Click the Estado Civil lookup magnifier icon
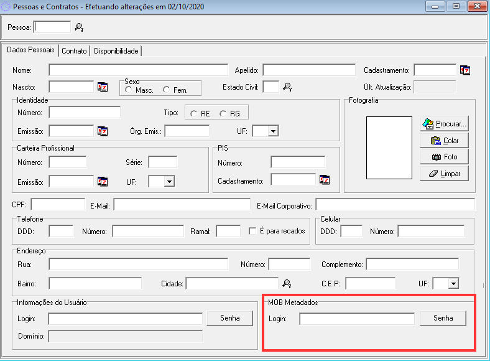 click(x=287, y=87)
